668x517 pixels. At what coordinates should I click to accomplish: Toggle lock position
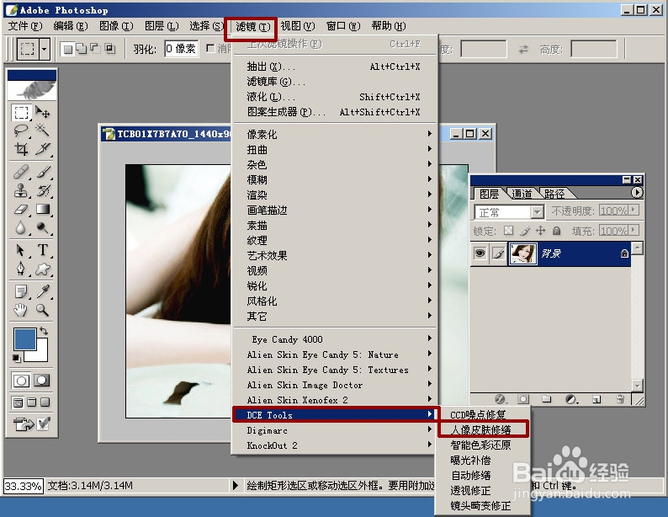tap(541, 231)
